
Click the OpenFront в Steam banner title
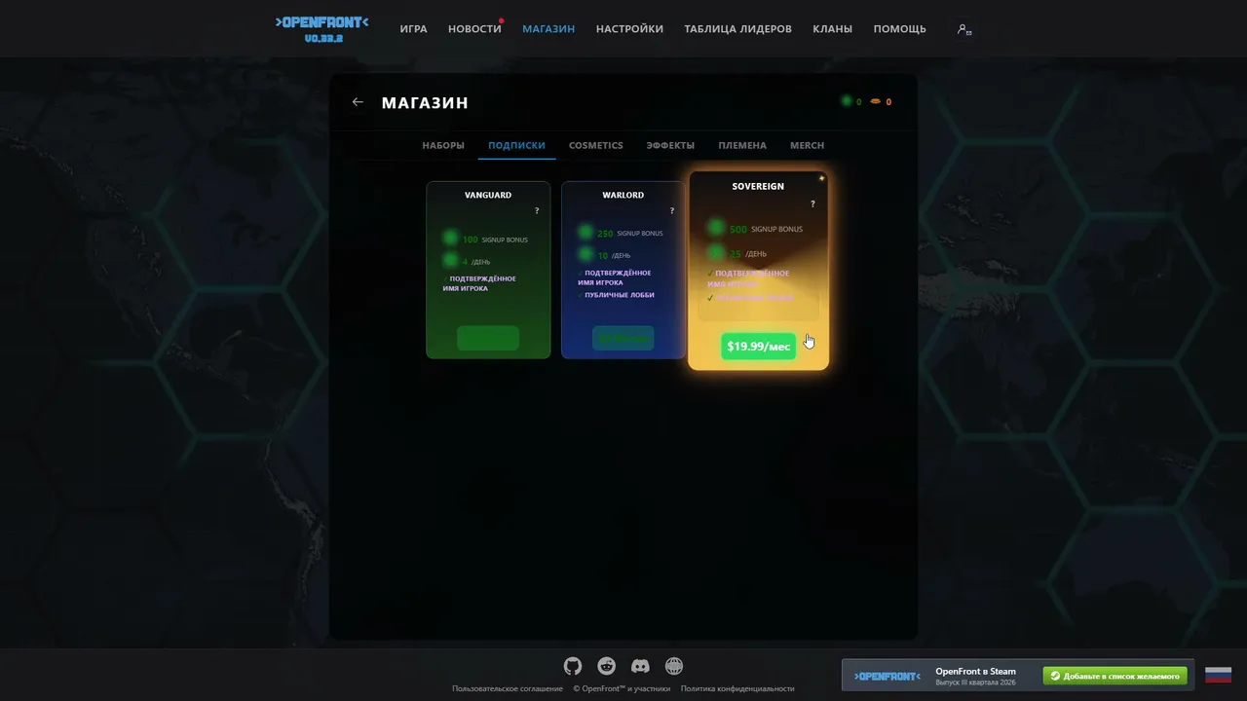coord(975,671)
